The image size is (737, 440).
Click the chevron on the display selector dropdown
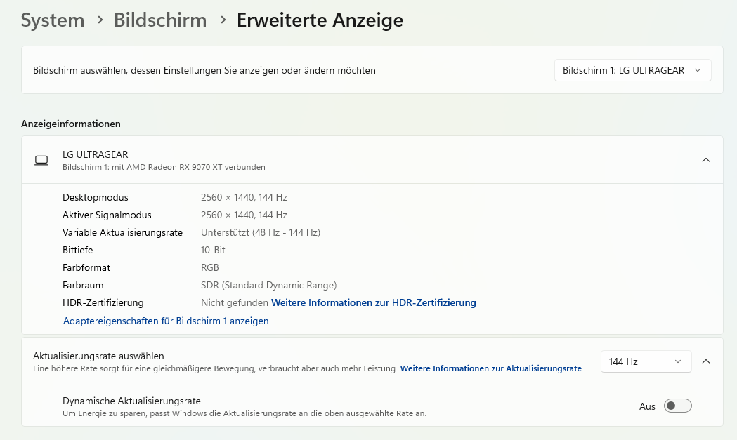[x=698, y=70]
